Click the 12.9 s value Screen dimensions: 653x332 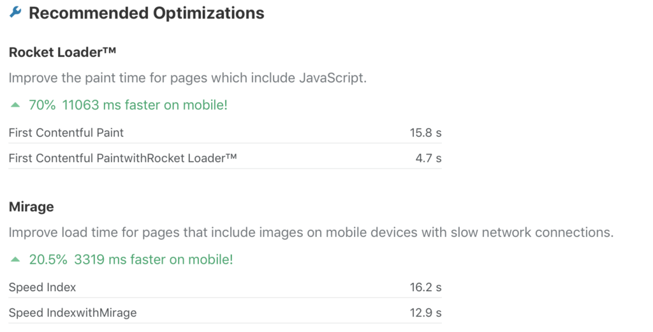(425, 313)
